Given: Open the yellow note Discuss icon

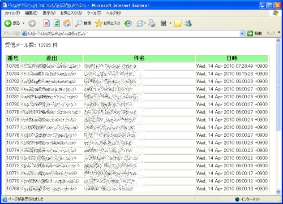Looking at the screenshot, I should click(178, 23).
